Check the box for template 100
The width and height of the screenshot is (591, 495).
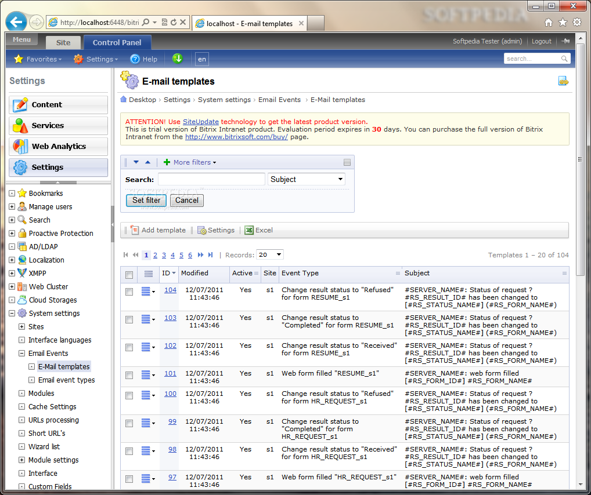(129, 396)
